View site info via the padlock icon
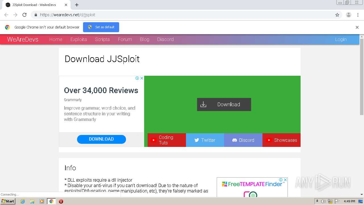Viewport: 364px width, 205px height. point(36,15)
